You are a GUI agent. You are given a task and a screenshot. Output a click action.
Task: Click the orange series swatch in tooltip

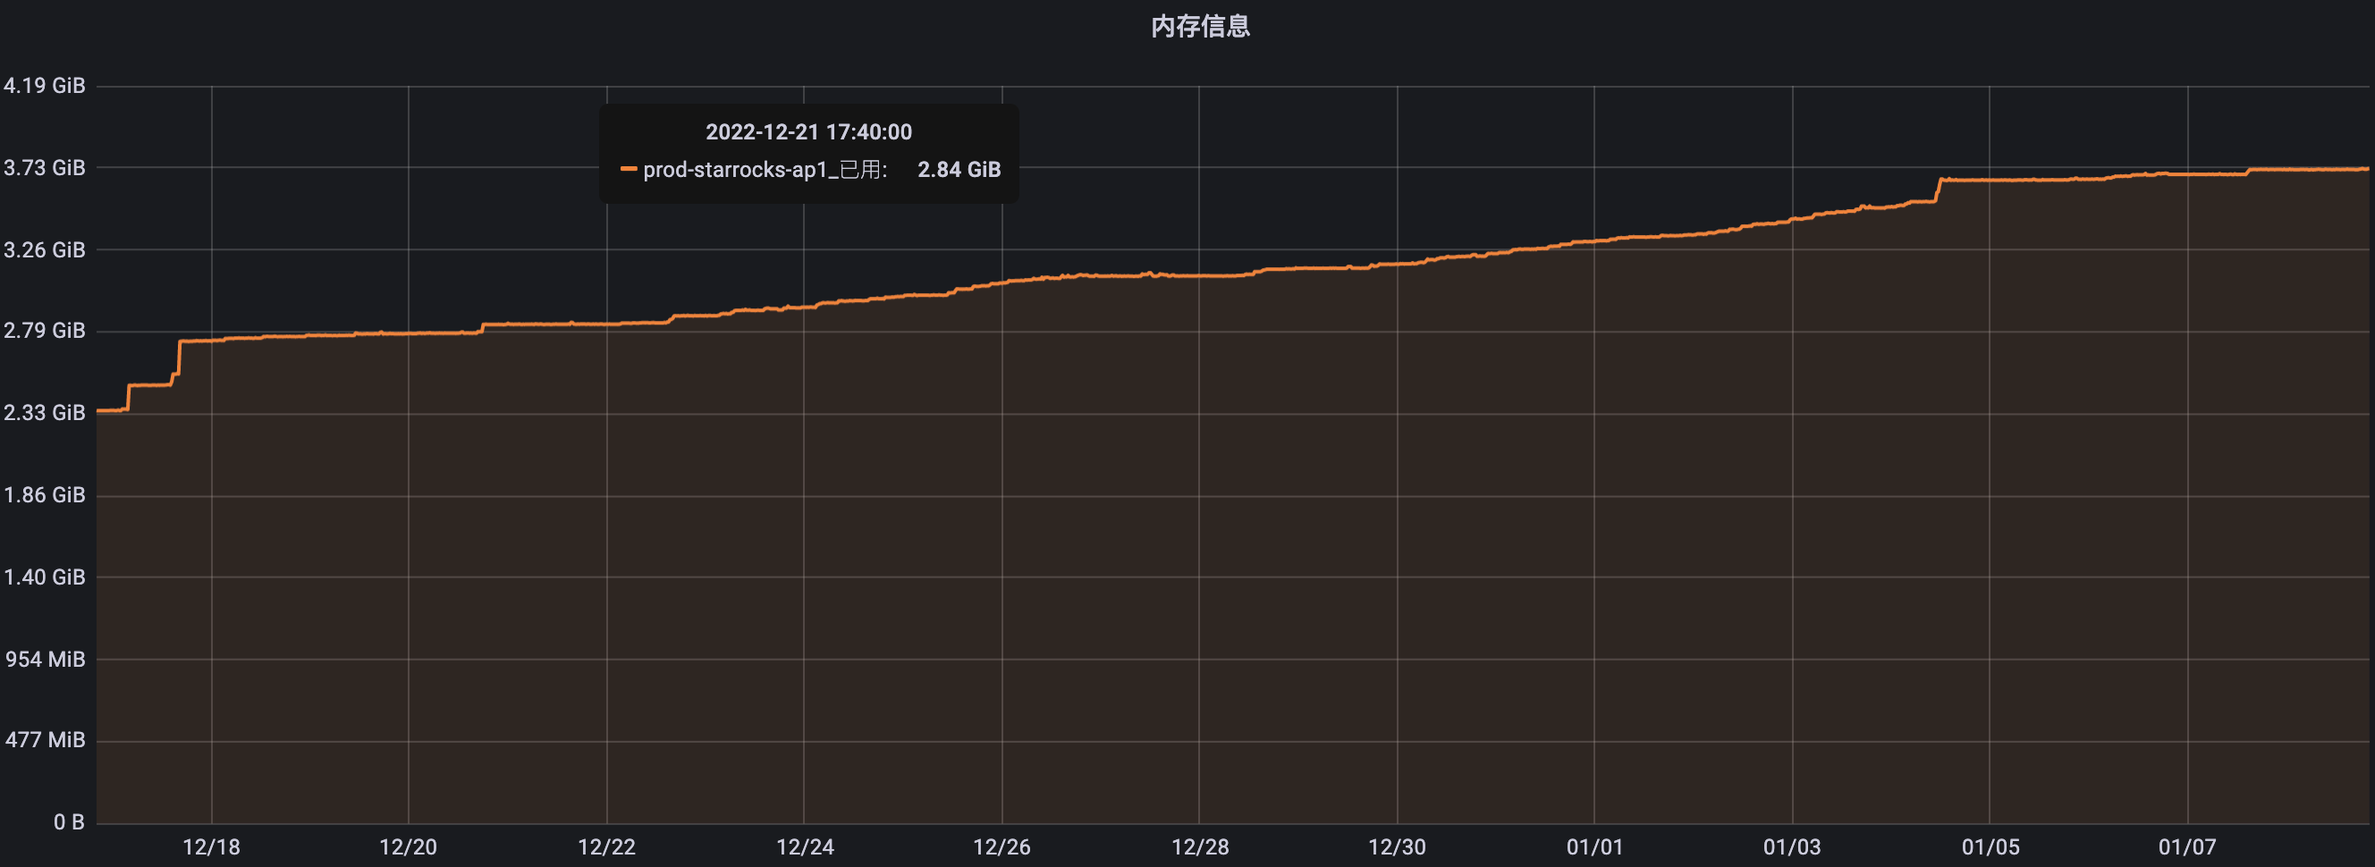[x=629, y=169]
